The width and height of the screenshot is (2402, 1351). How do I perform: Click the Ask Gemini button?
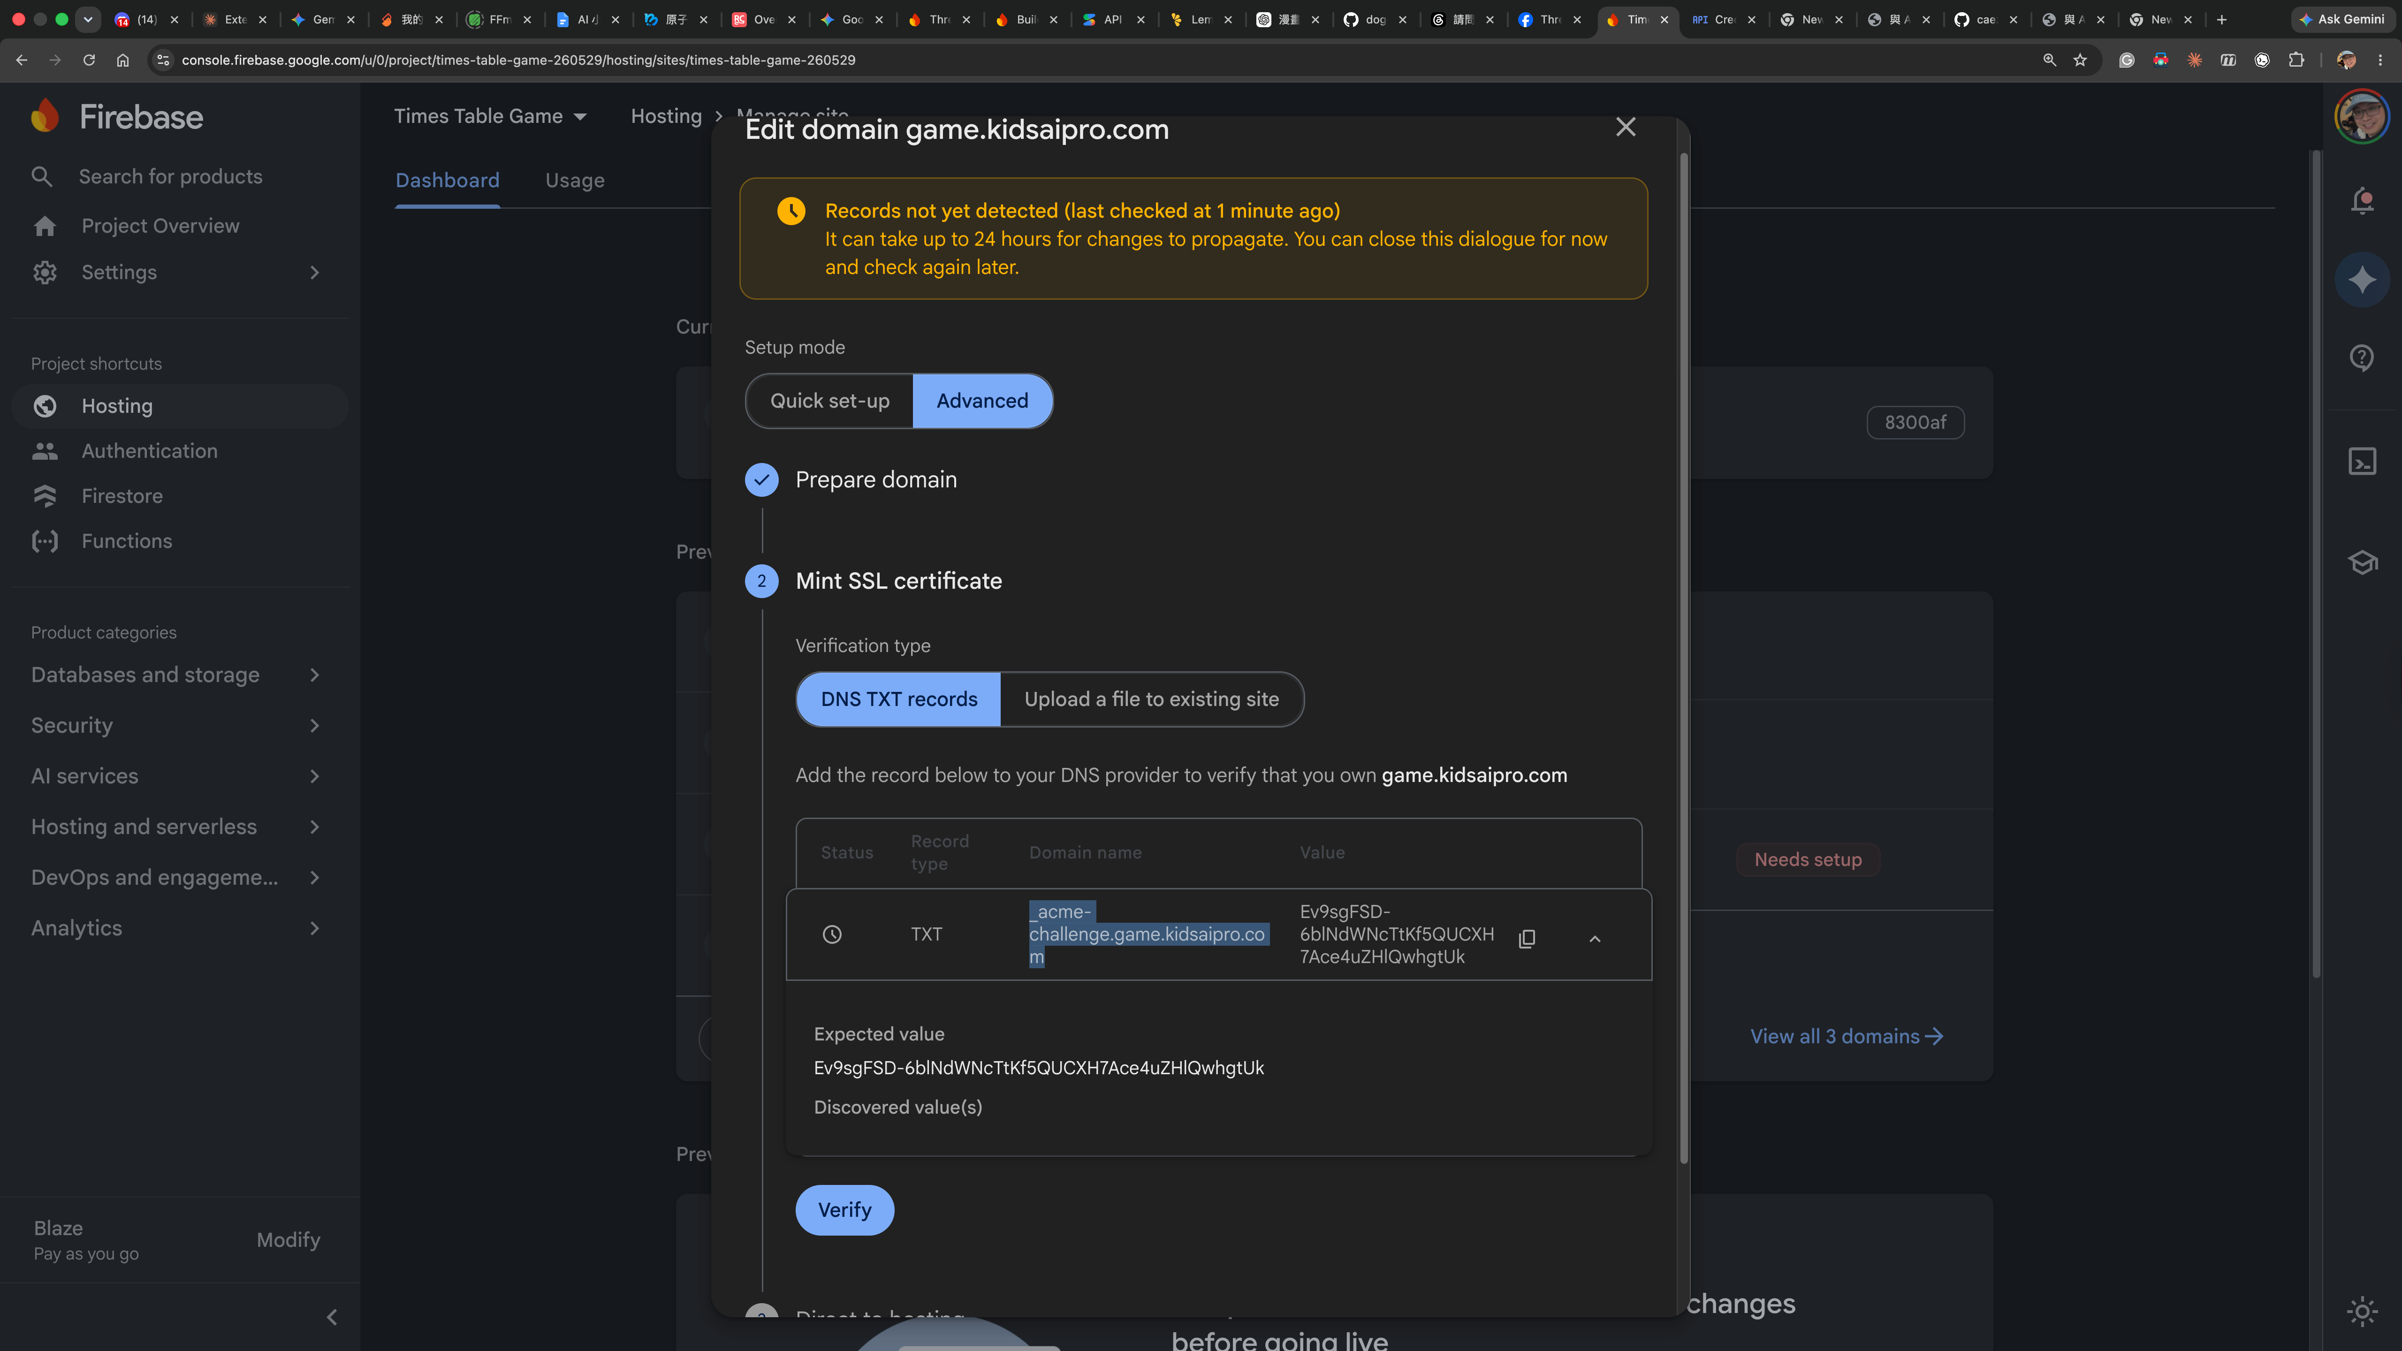coord(2341,20)
